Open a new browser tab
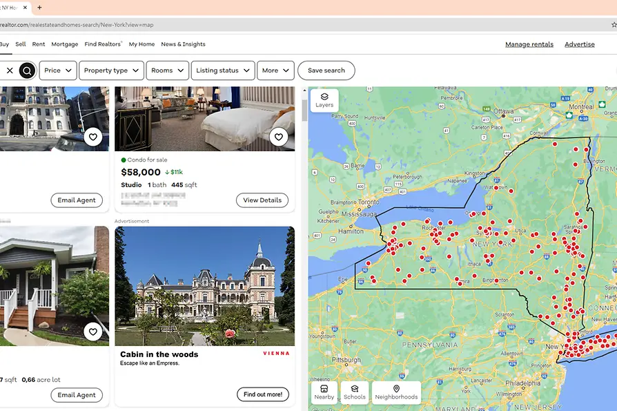Image resolution: width=617 pixels, height=411 pixels. (39, 8)
